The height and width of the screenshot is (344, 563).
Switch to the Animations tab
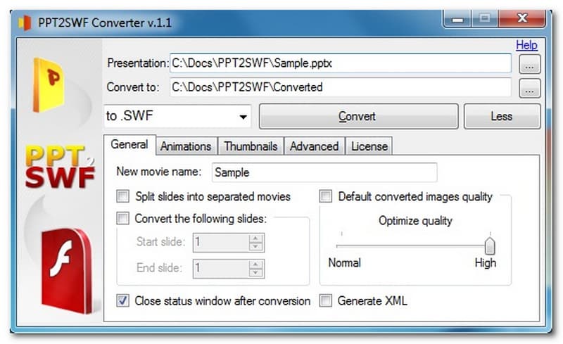click(186, 146)
